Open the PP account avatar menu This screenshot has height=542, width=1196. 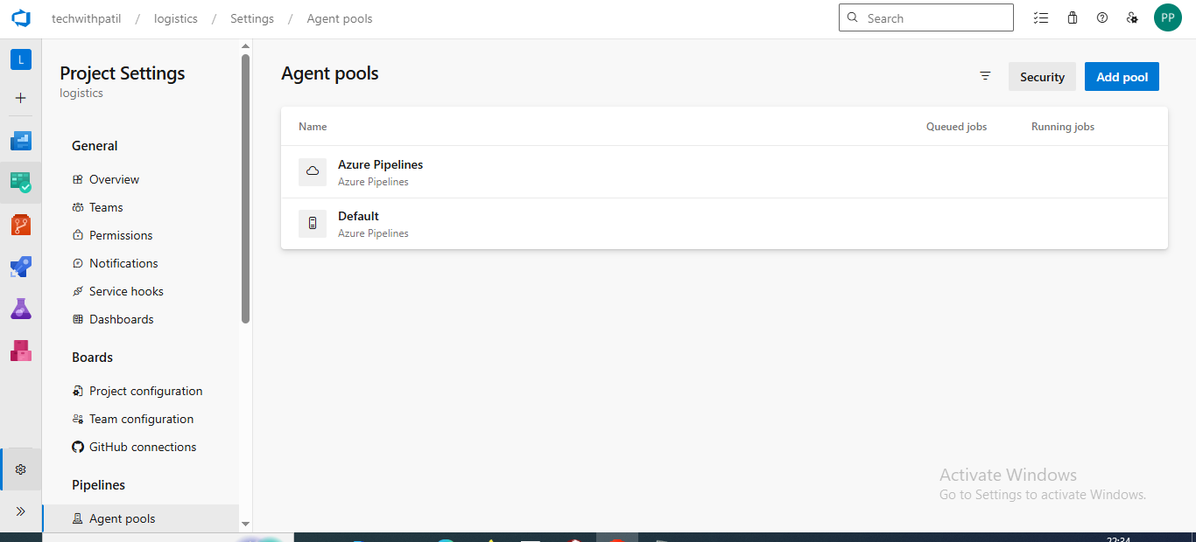pyautogui.click(x=1167, y=18)
